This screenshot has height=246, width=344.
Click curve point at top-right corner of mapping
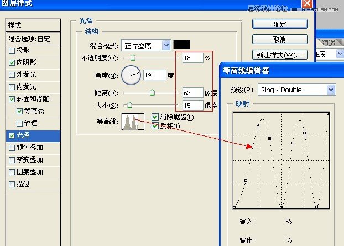[x=328, y=113]
